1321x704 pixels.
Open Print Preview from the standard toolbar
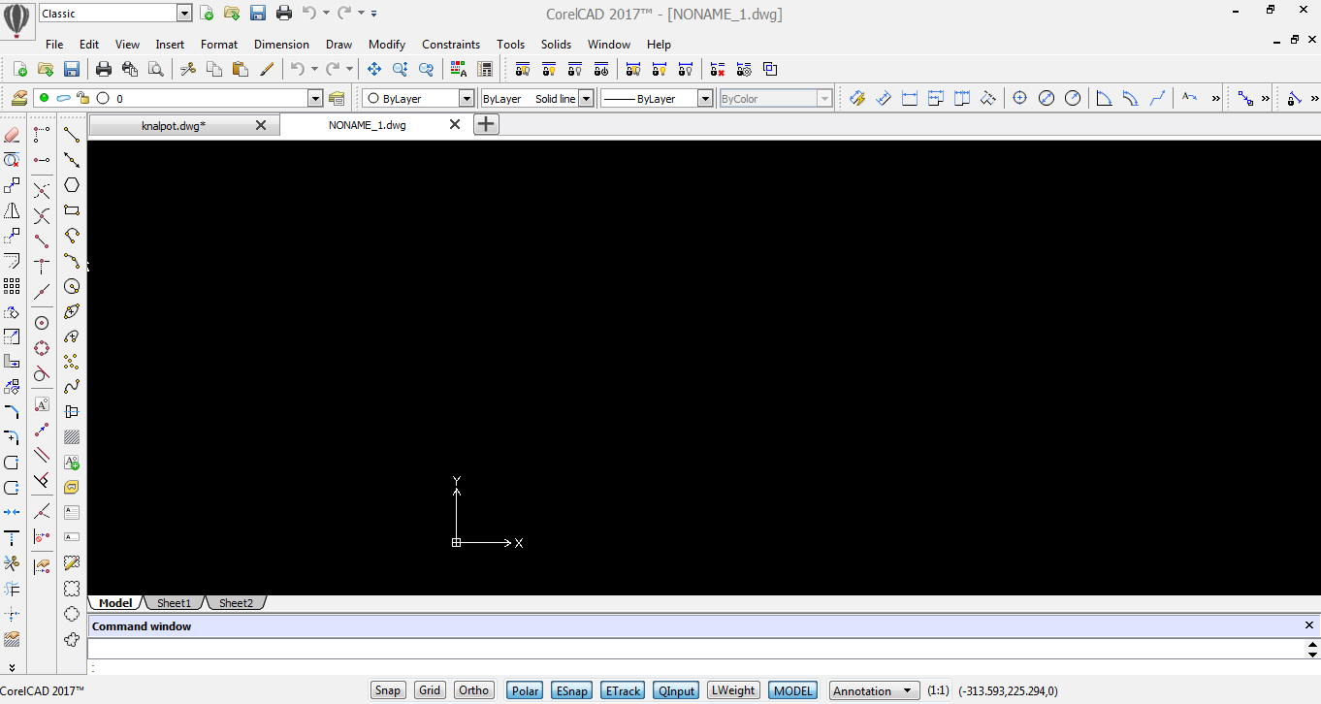(x=155, y=69)
